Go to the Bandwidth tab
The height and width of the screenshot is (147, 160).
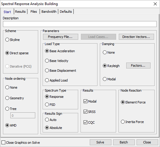[x=49, y=12]
